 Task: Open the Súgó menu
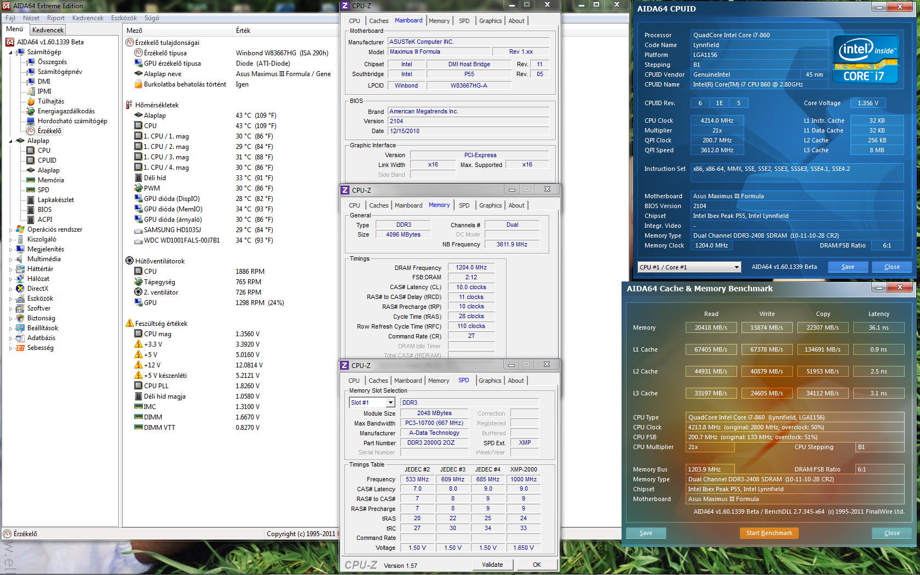(152, 18)
